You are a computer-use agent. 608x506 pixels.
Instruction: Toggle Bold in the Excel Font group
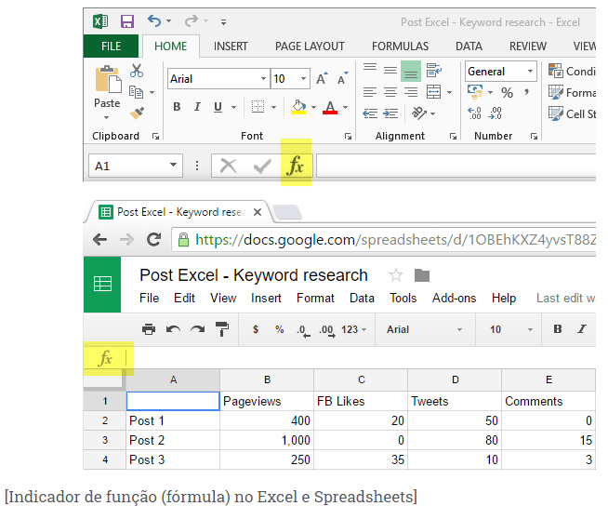point(177,108)
